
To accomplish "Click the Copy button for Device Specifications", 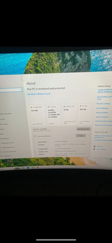I will (x=81, y=136).
